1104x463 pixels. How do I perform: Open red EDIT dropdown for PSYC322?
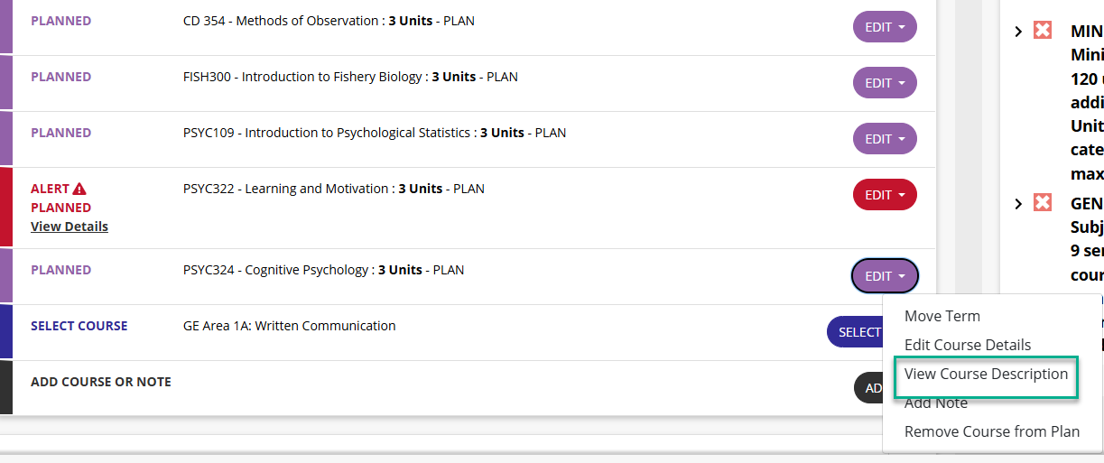tap(885, 195)
